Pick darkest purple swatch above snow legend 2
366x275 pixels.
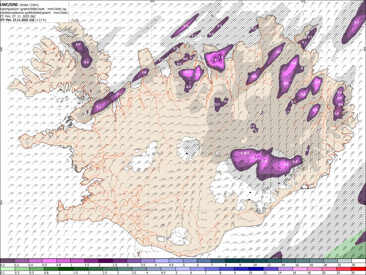[106, 261]
